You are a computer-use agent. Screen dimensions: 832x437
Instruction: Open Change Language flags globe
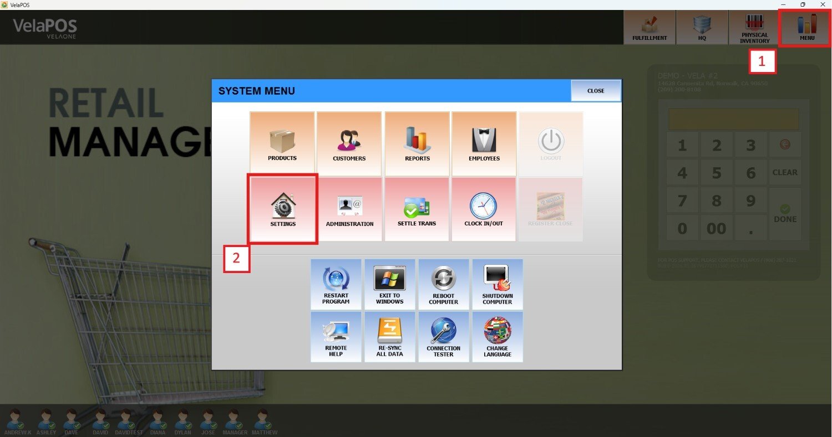click(497, 337)
